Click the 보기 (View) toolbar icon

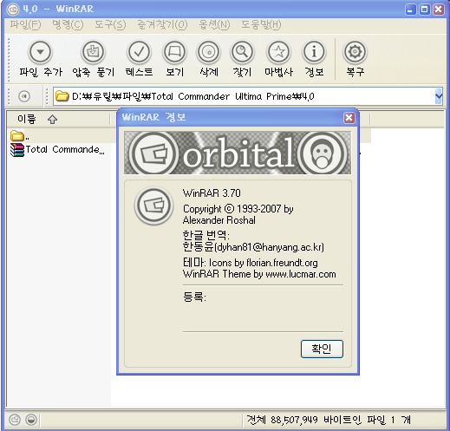(x=174, y=52)
